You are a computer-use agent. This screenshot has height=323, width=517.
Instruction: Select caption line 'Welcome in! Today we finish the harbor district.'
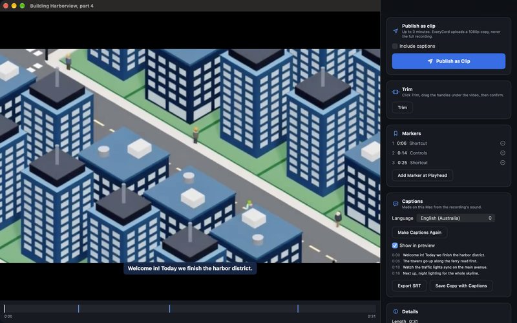click(x=444, y=255)
